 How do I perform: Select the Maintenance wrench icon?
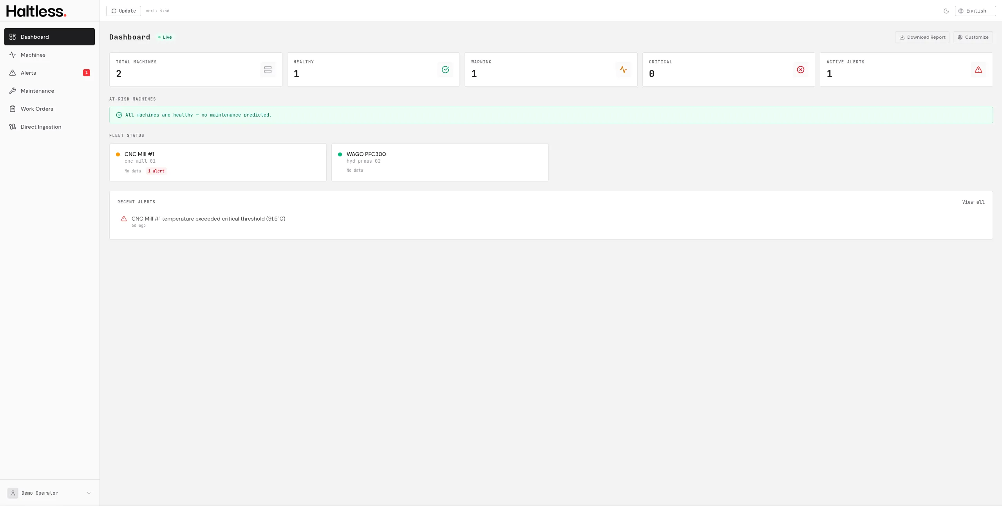tap(12, 91)
